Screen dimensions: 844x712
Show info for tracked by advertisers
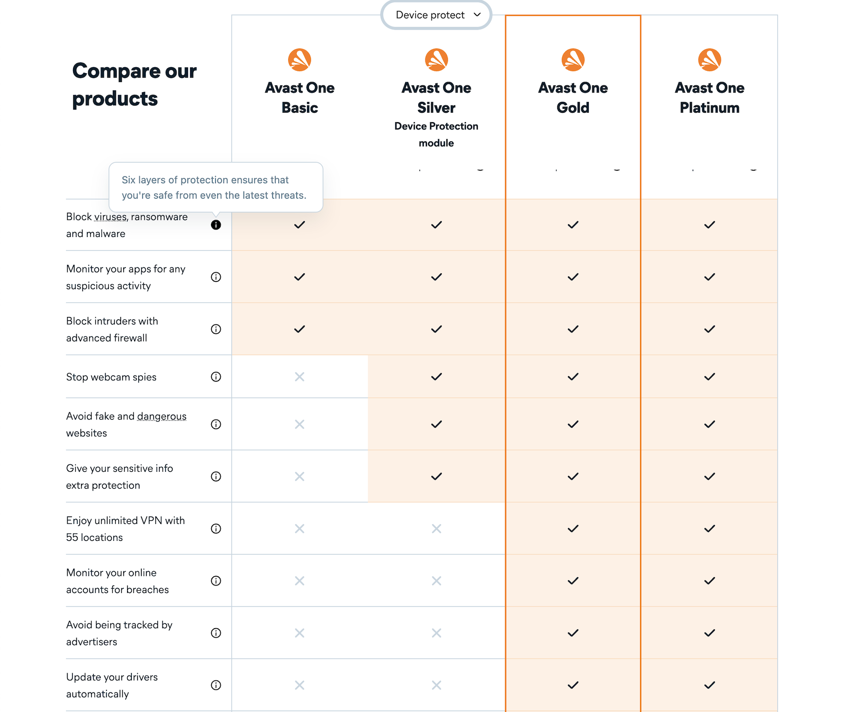tap(216, 633)
